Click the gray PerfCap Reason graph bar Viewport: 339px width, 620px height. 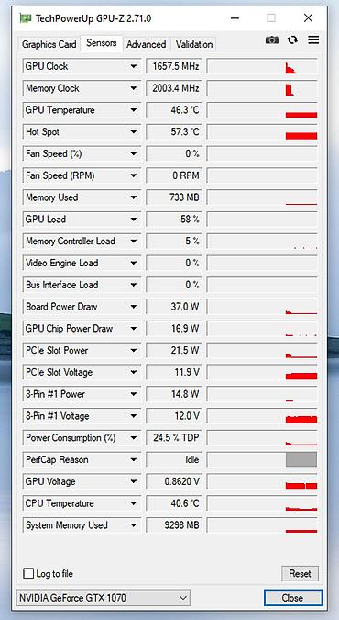coord(301,459)
